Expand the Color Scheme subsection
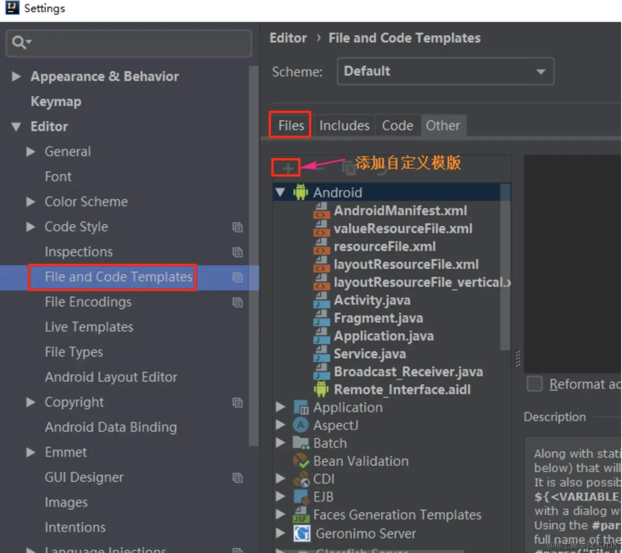This screenshot has height=553, width=622. click(x=31, y=202)
